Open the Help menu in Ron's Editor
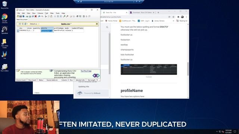The image size is (239, 134). click(x=63, y=13)
